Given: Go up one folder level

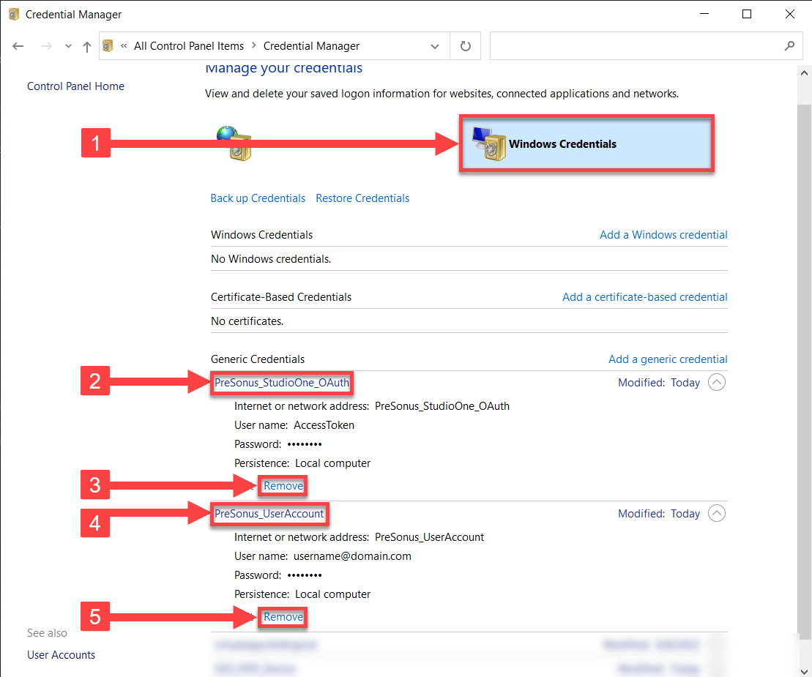Looking at the screenshot, I should tap(87, 47).
